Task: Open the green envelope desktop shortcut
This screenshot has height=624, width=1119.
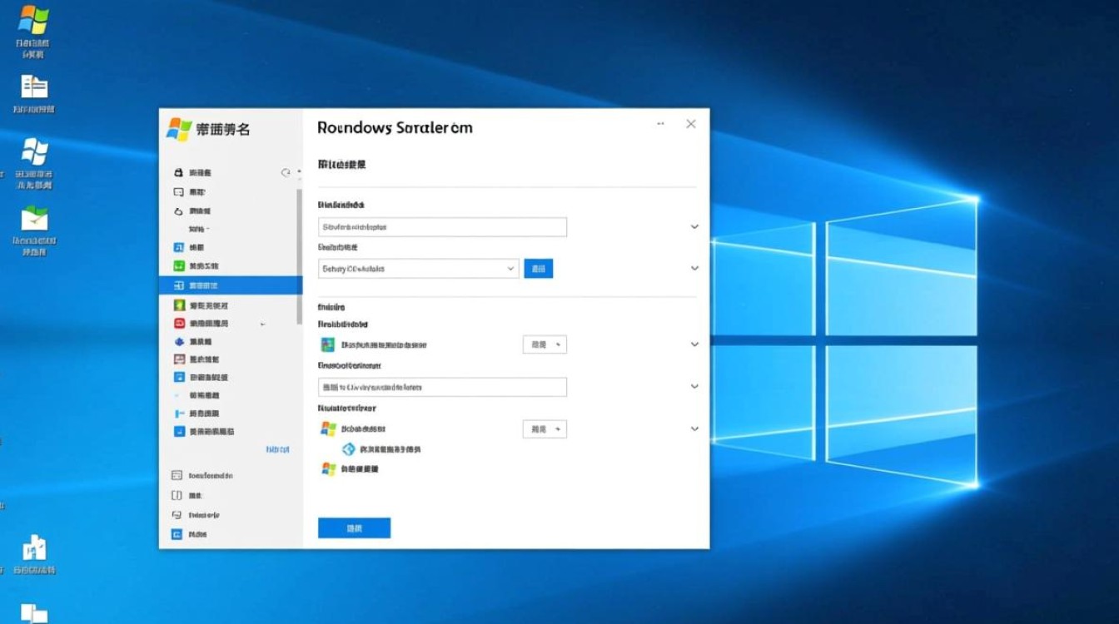Action: (34, 218)
